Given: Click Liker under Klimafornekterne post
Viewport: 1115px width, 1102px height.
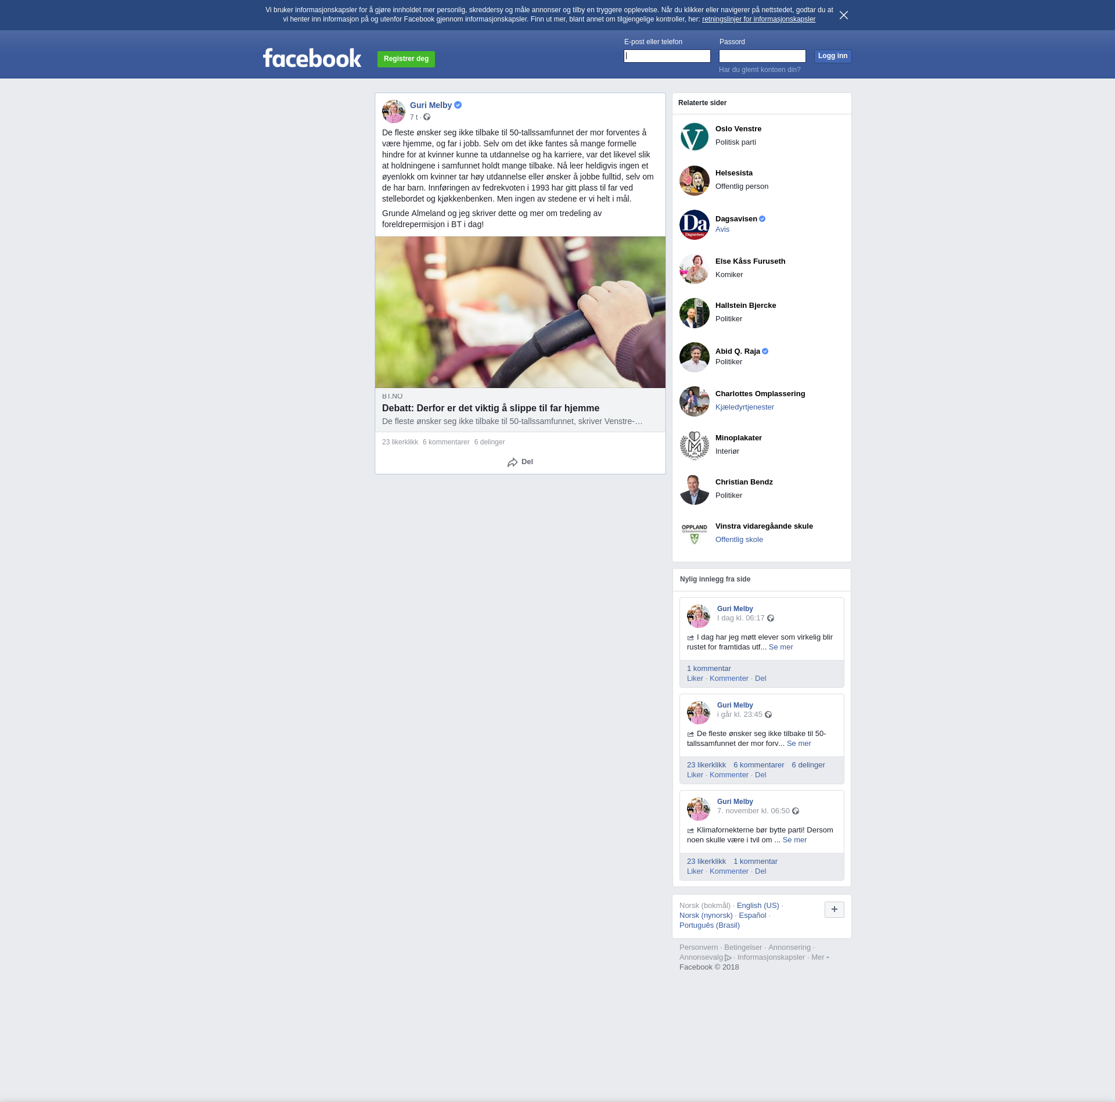Looking at the screenshot, I should 695,871.
